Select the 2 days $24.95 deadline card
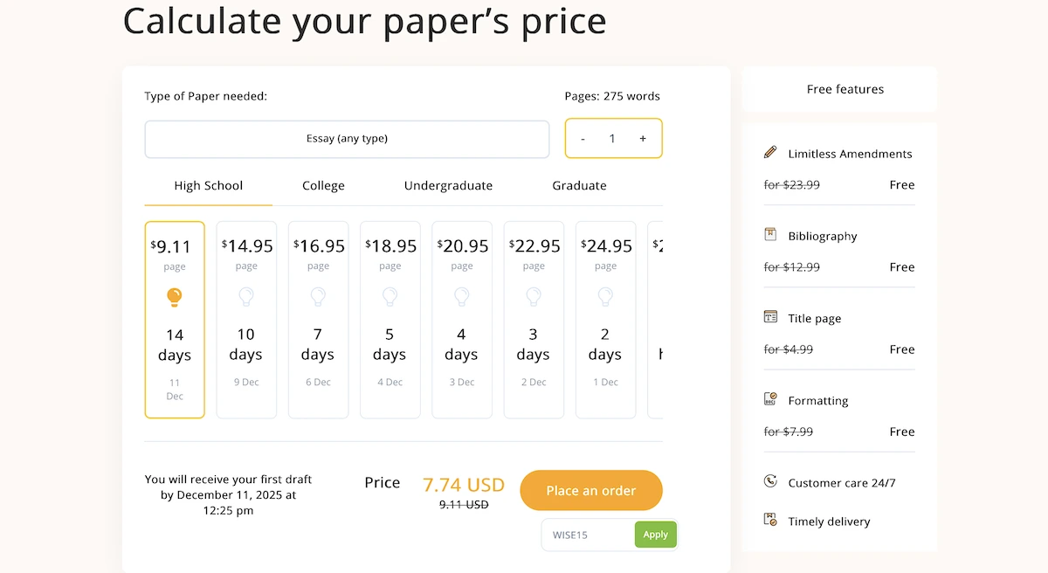Viewport: 1048px width, 573px height. coord(605,320)
